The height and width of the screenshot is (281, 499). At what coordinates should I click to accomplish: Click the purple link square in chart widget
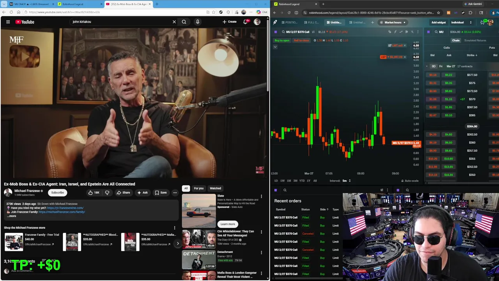pyautogui.click(x=276, y=32)
